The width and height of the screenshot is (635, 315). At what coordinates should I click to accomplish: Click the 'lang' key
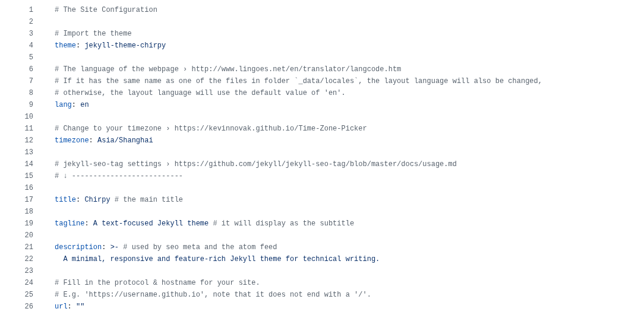[x=63, y=105]
